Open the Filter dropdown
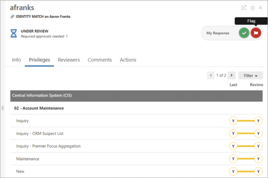This screenshot has height=178, width=268. (x=251, y=76)
